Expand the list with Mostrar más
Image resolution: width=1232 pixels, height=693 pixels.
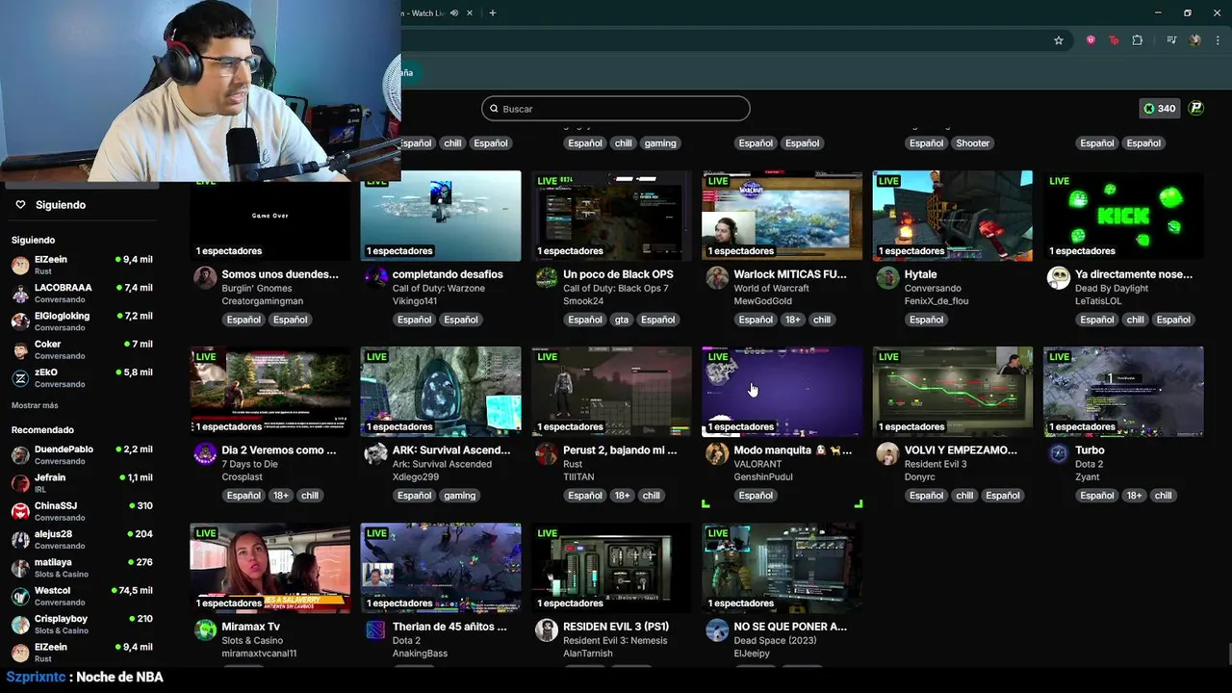[x=35, y=405]
